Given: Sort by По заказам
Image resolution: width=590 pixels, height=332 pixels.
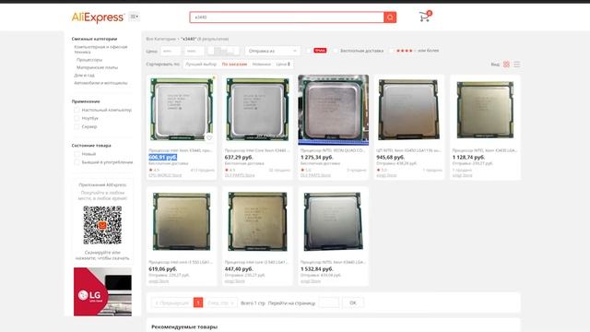Looking at the screenshot, I should (234, 65).
